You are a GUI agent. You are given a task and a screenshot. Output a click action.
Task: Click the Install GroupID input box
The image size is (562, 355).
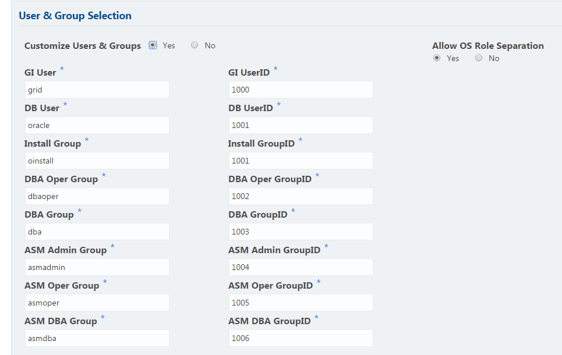click(x=301, y=161)
